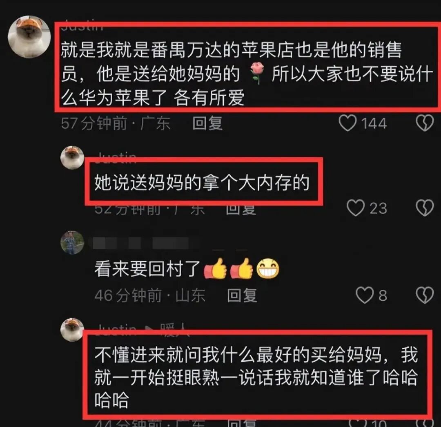
Task: Dislike the '看来要回村了' comment
Action: [425, 295]
